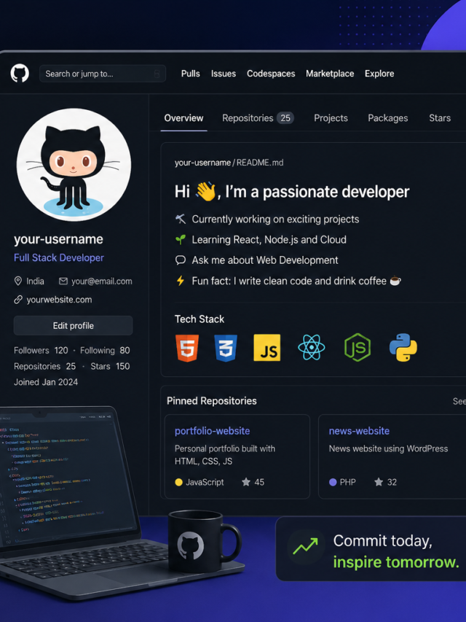Open the news-website repository
The width and height of the screenshot is (466, 622).
click(x=360, y=431)
